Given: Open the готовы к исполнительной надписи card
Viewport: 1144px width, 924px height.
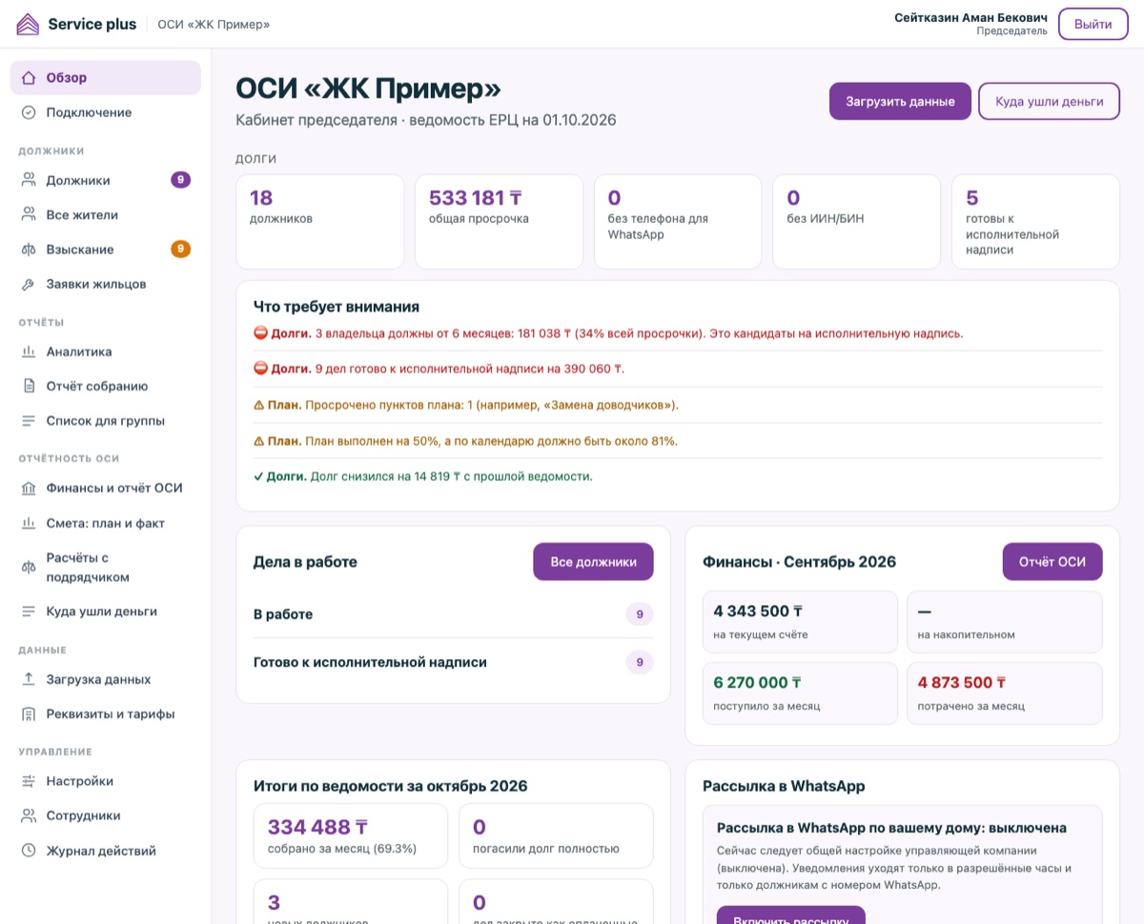Looking at the screenshot, I should tap(1035, 222).
